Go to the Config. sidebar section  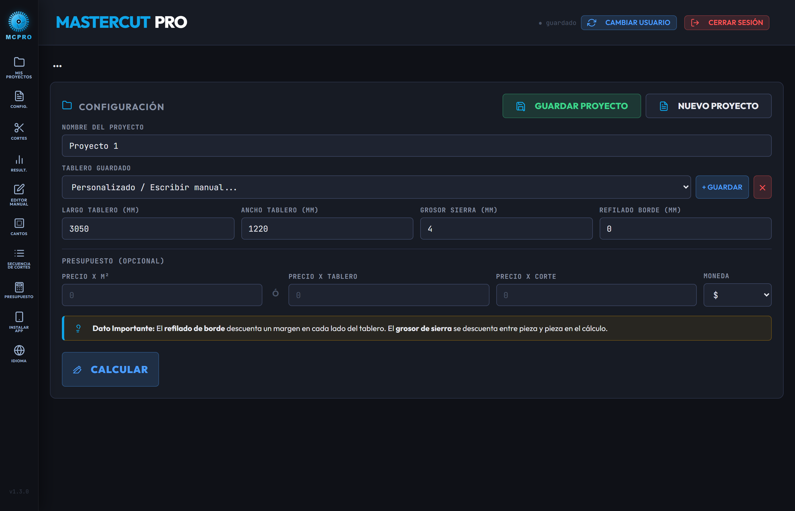pos(19,100)
